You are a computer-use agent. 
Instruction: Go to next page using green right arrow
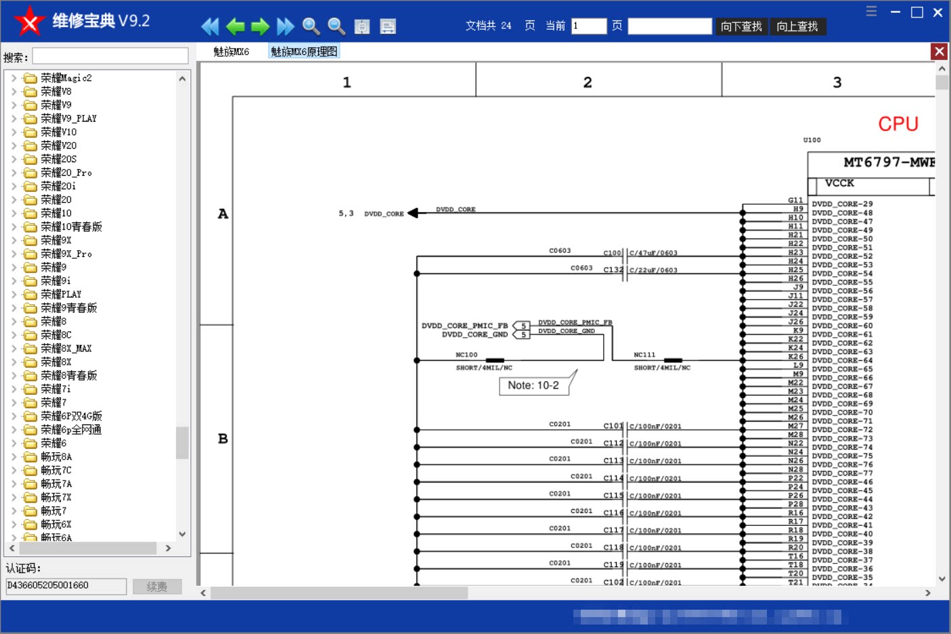[x=260, y=26]
